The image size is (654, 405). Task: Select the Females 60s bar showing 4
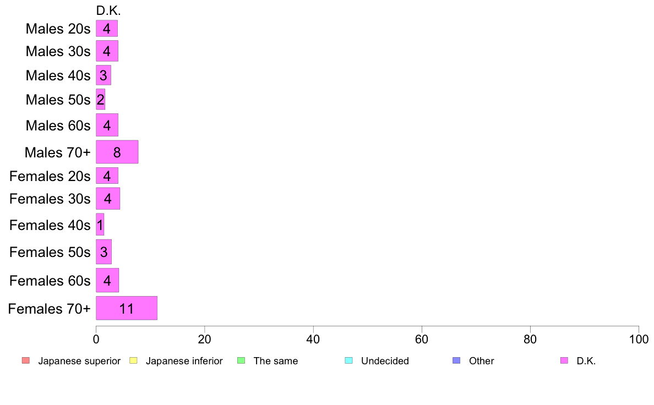pyautogui.click(x=107, y=280)
